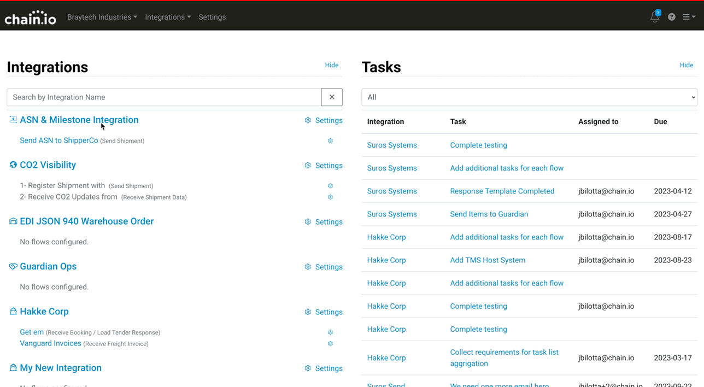The width and height of the screenshot is (704, 387).
Task: Focus the Search by Integration Name field
Action: [x=164, y=97]
